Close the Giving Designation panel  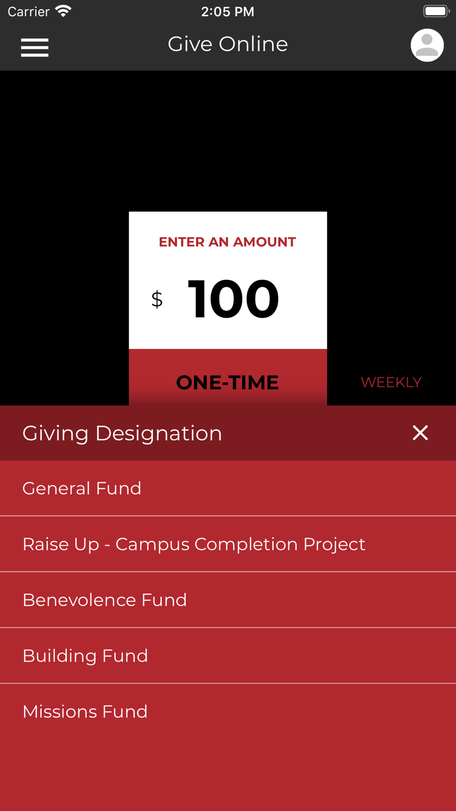pos(420,432)
